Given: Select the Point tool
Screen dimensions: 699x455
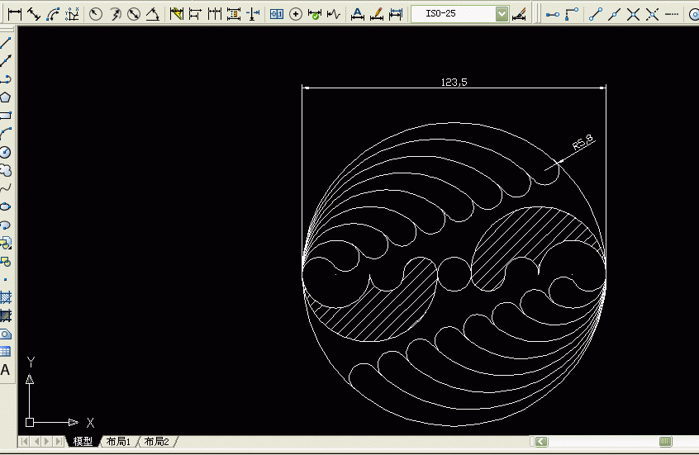Looking at the screenshot, I should (x=6, y=279).
